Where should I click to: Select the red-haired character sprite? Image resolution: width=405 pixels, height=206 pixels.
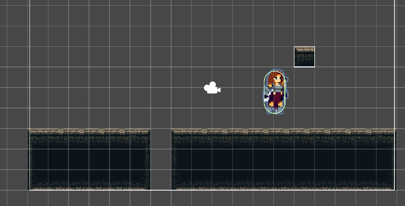pos(275,92)
